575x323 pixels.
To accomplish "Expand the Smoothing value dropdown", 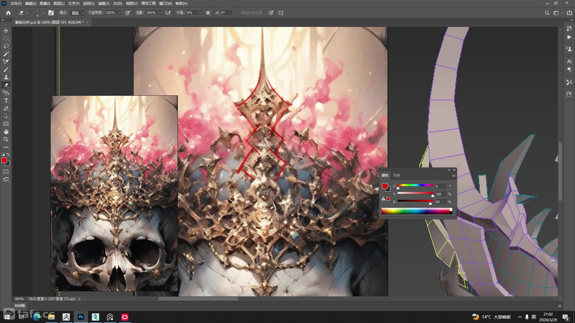I will point(200,13).
